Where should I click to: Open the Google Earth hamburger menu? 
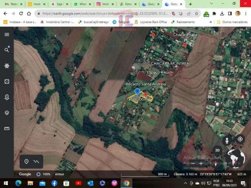(7, 34)
